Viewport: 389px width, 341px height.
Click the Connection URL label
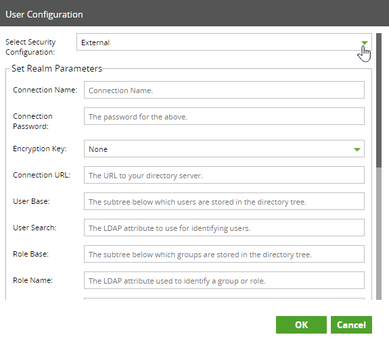click(41, 175)
